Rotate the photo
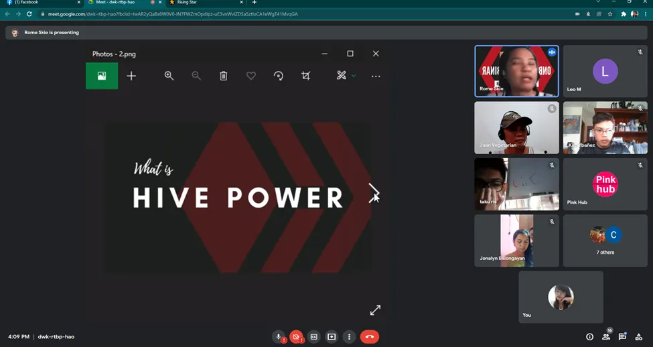This screenshot has width=653, height=347. tap(278, 76)
